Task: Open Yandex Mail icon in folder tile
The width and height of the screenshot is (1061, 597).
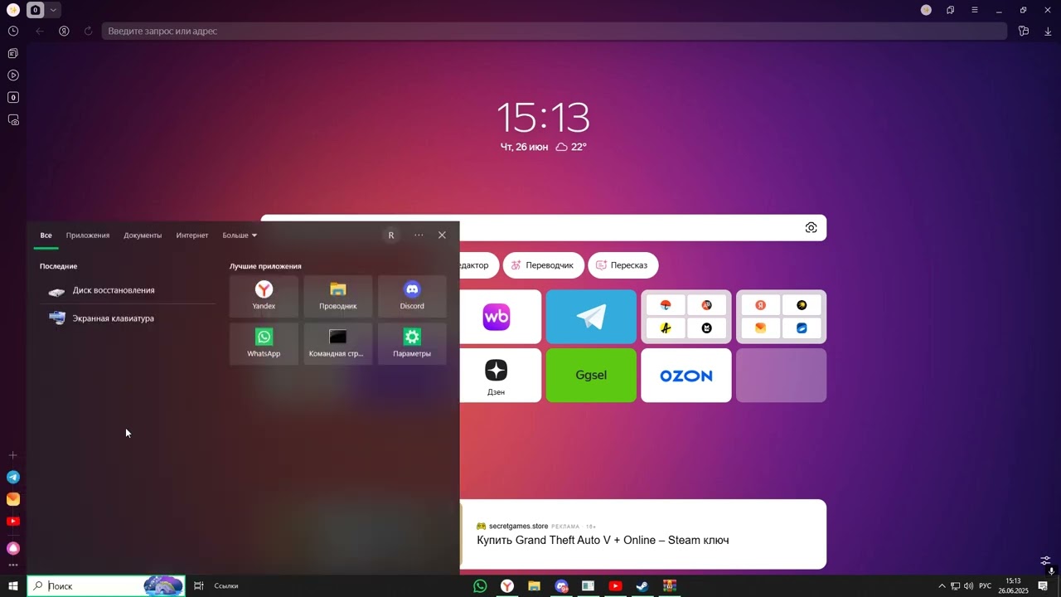Action: tap(760, 328)
